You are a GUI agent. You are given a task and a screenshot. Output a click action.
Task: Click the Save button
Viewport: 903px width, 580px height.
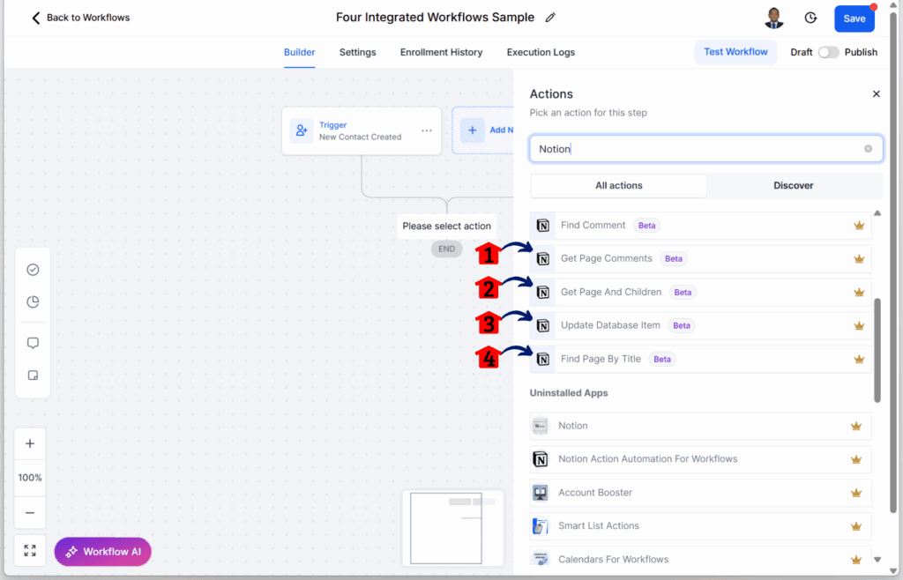pyautogui.click(x=854, y=19)
